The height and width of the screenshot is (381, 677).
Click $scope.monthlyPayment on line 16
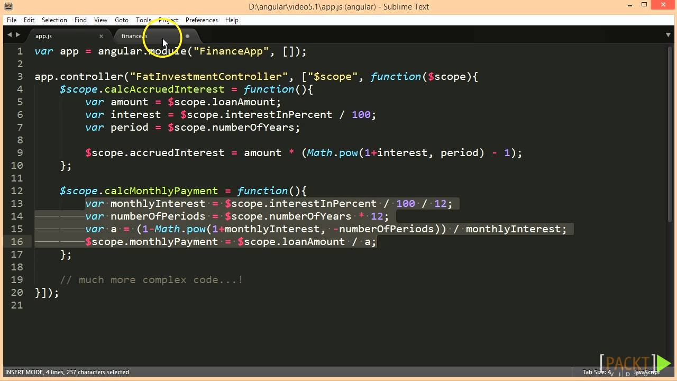(152, 242)
